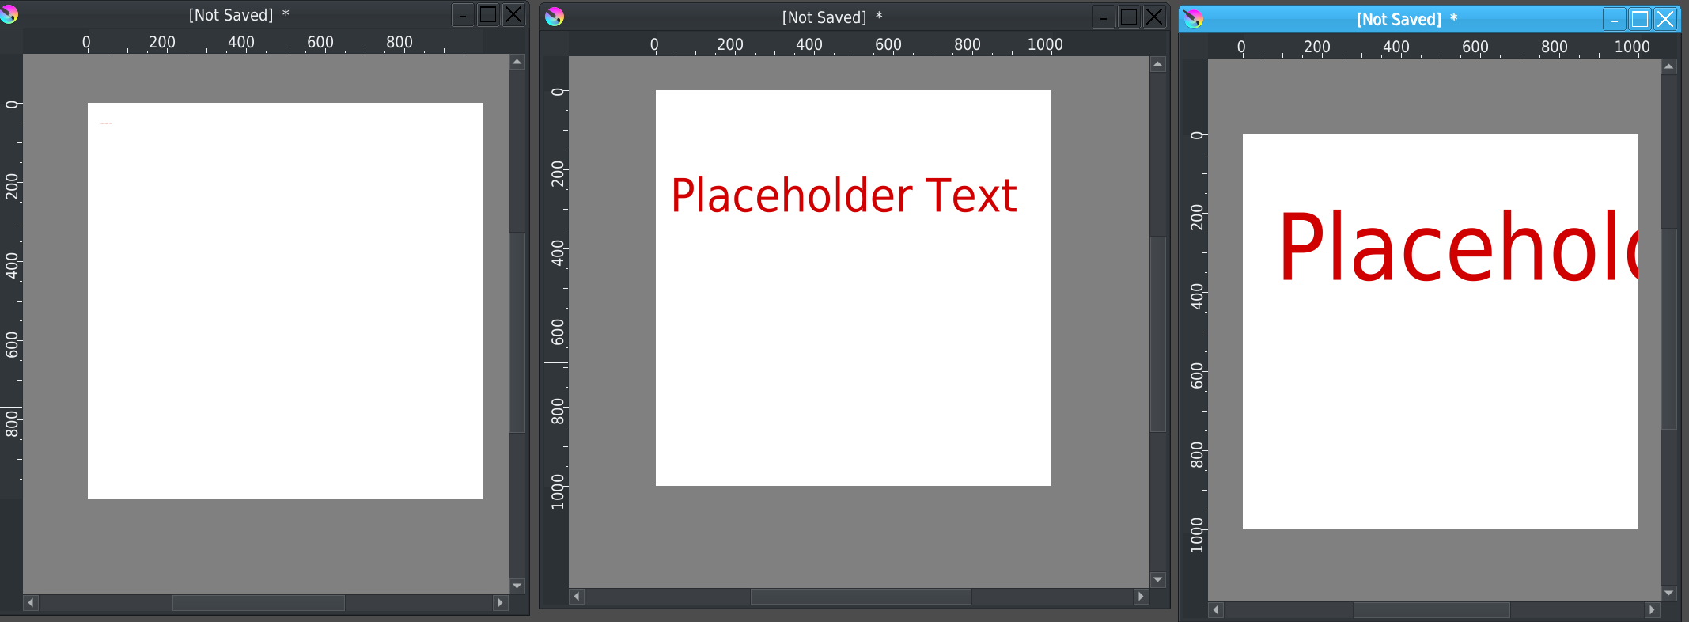
Task: Click the Krita icon in the middle window title bar
Action: pyautogui.click(x=555, y=17)
